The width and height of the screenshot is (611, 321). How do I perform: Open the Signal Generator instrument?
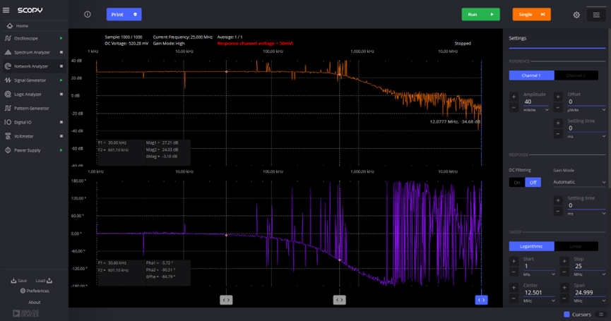tap(30, 80)
